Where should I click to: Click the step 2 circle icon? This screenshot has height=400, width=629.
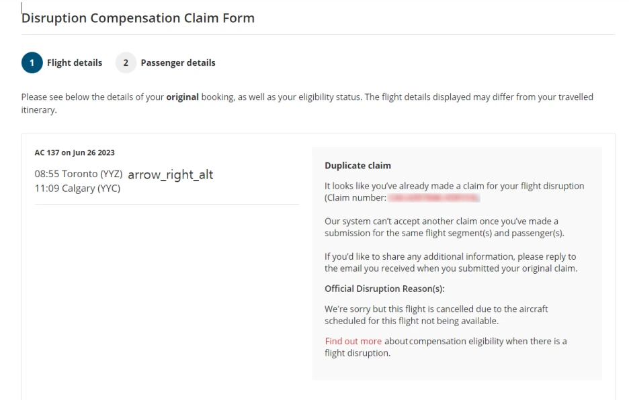tap(125, 63)
